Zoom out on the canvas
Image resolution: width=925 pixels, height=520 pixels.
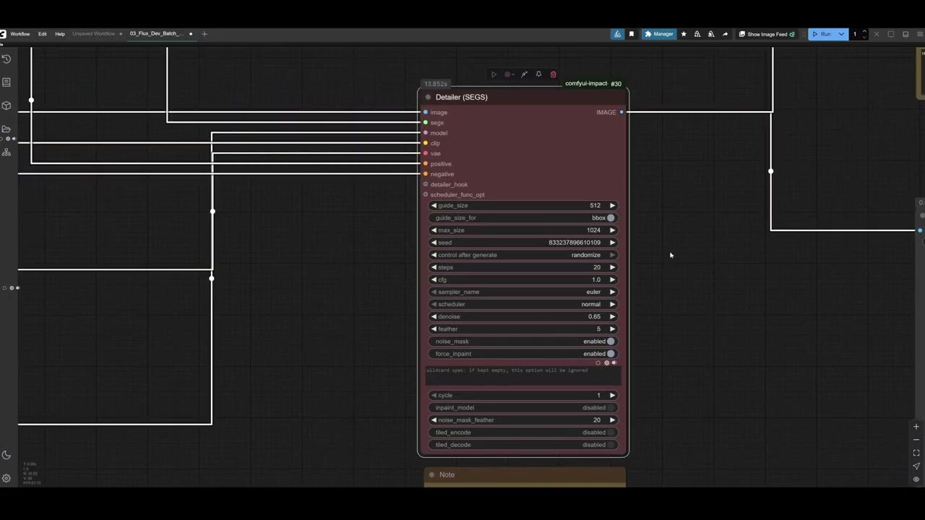point(916,440)
